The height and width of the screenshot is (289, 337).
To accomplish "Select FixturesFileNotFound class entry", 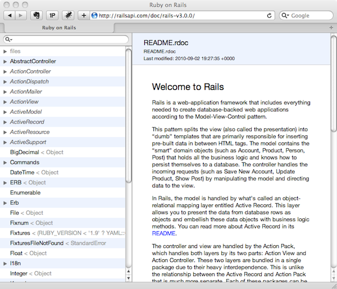I will pos(36,243).
